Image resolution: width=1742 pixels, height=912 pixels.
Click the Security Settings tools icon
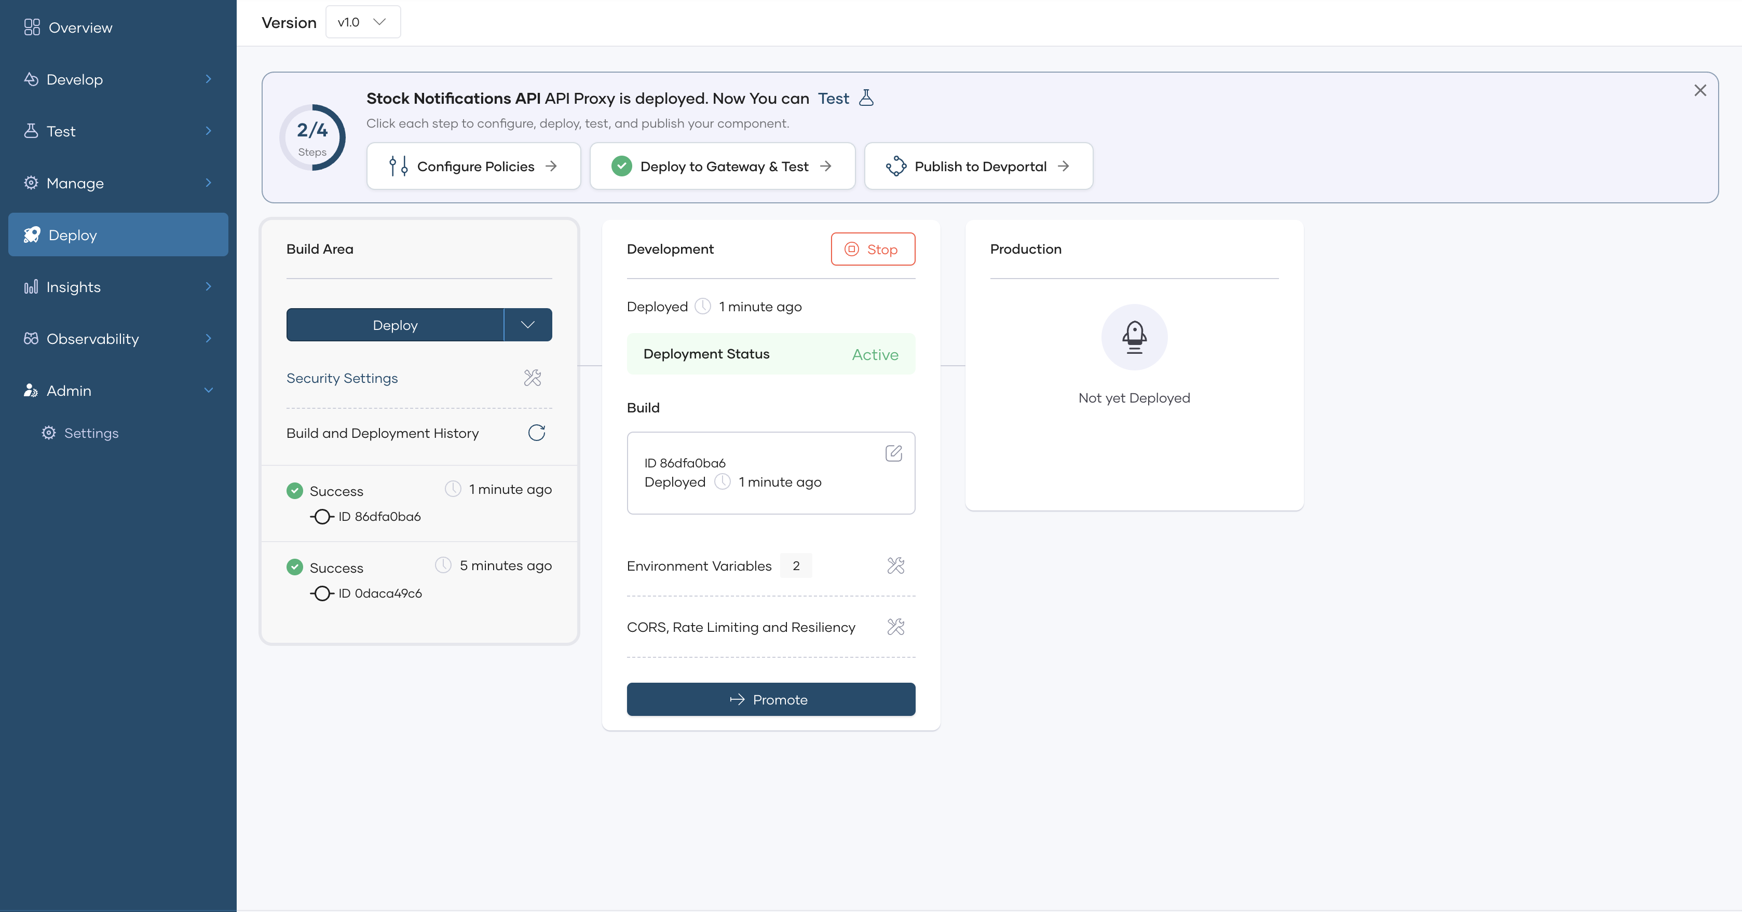click(x=532, y=378)
